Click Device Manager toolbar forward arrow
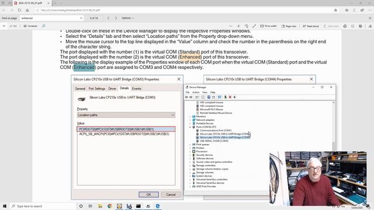Viewport: 374px width, 210px height. 191,97
